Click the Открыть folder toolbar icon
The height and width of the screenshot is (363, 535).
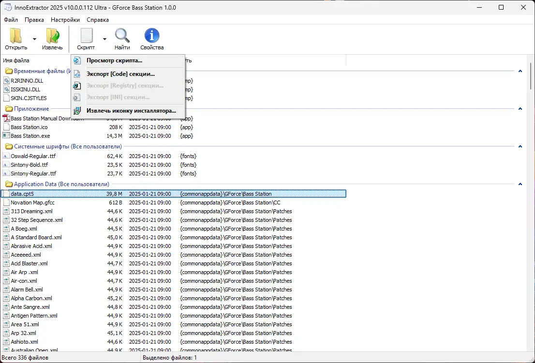click(15, 35)
